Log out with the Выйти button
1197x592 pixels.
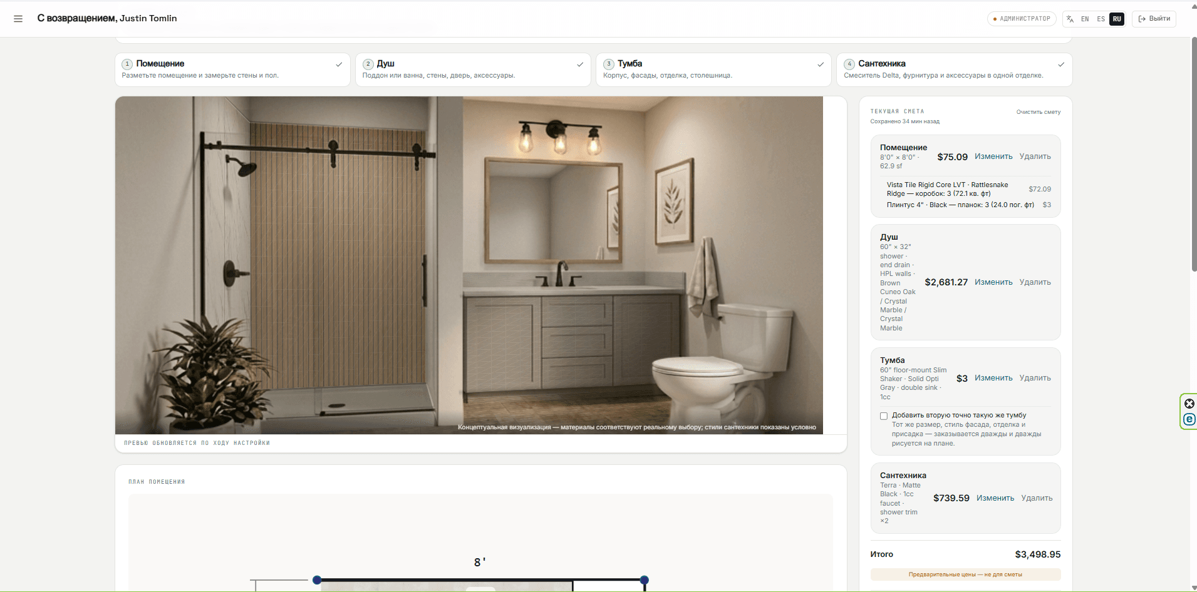click(x=1154, y=19)
